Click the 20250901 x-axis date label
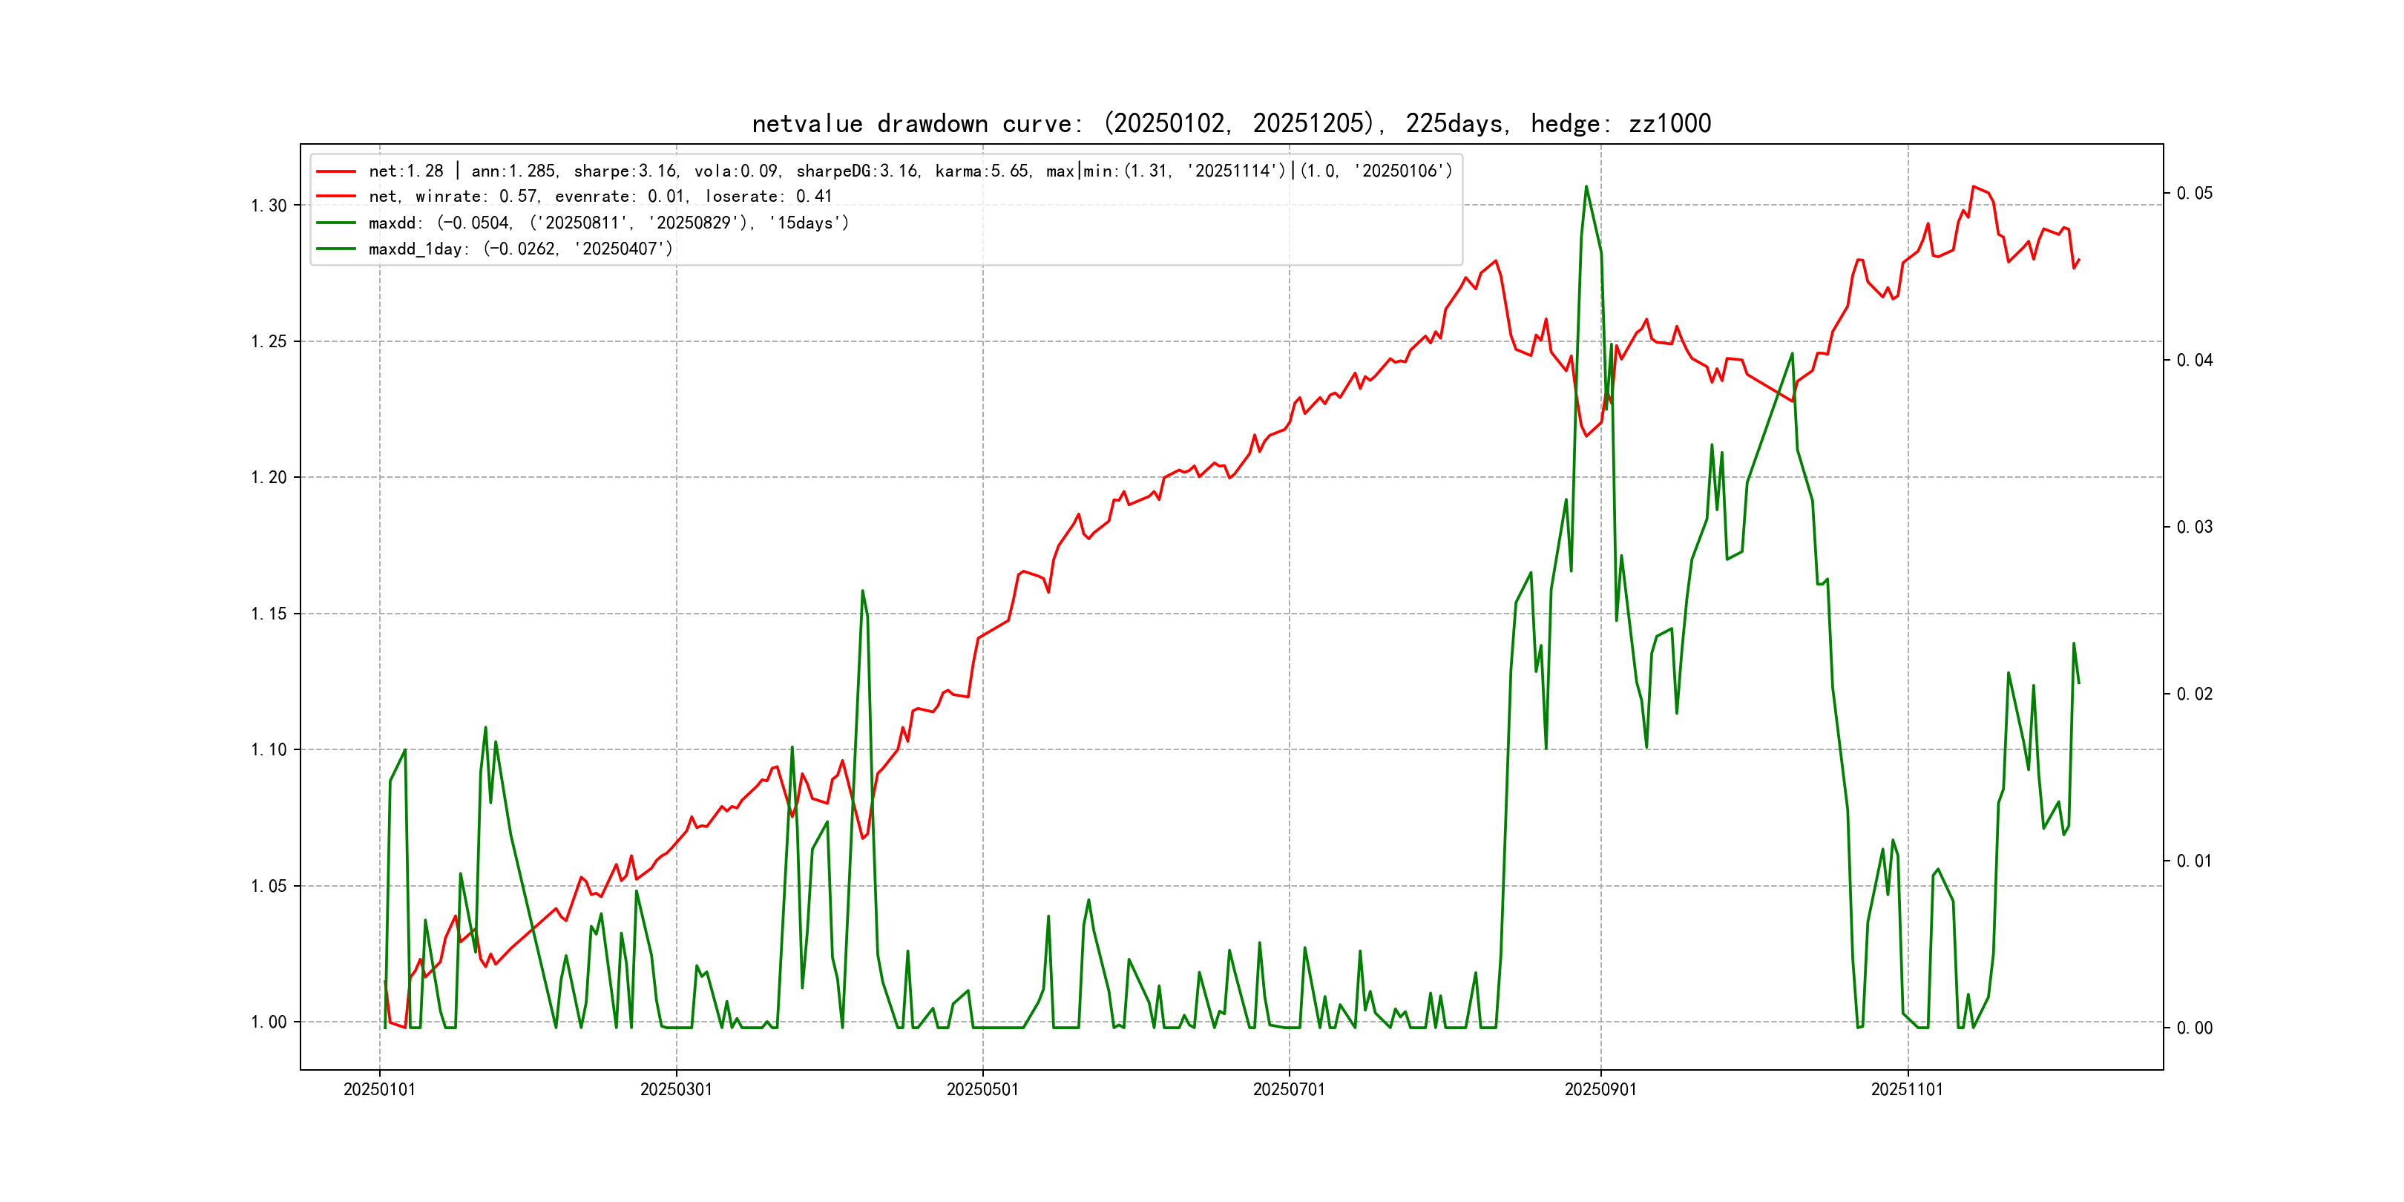 1600,1089
